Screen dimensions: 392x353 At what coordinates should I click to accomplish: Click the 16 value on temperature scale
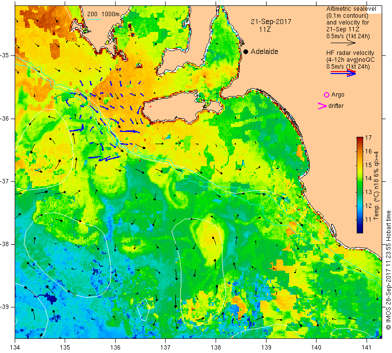point(368,151)
